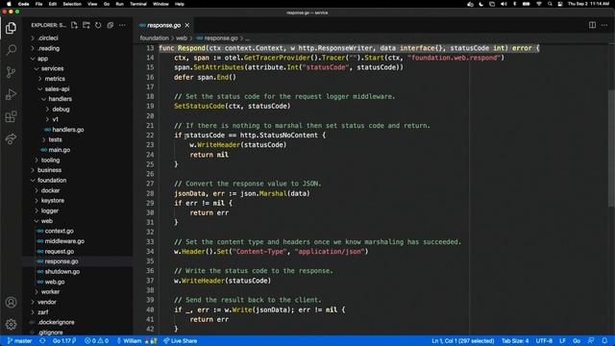
Task: Change Tab Size: 4 setting
Action: [x=515, y=341]
